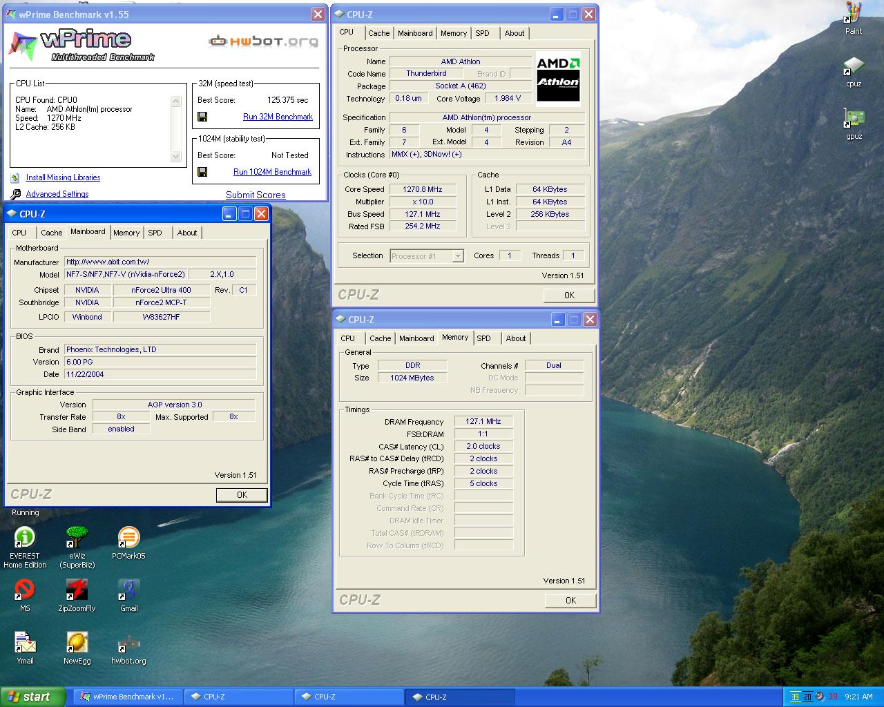Click Submit Scores link
This screenshot has width=884, height=707.
pos(256,195)
